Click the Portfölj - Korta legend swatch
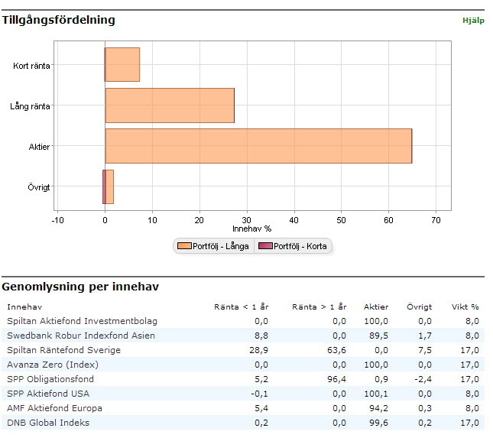493x441 pixels. click(264, 246)
